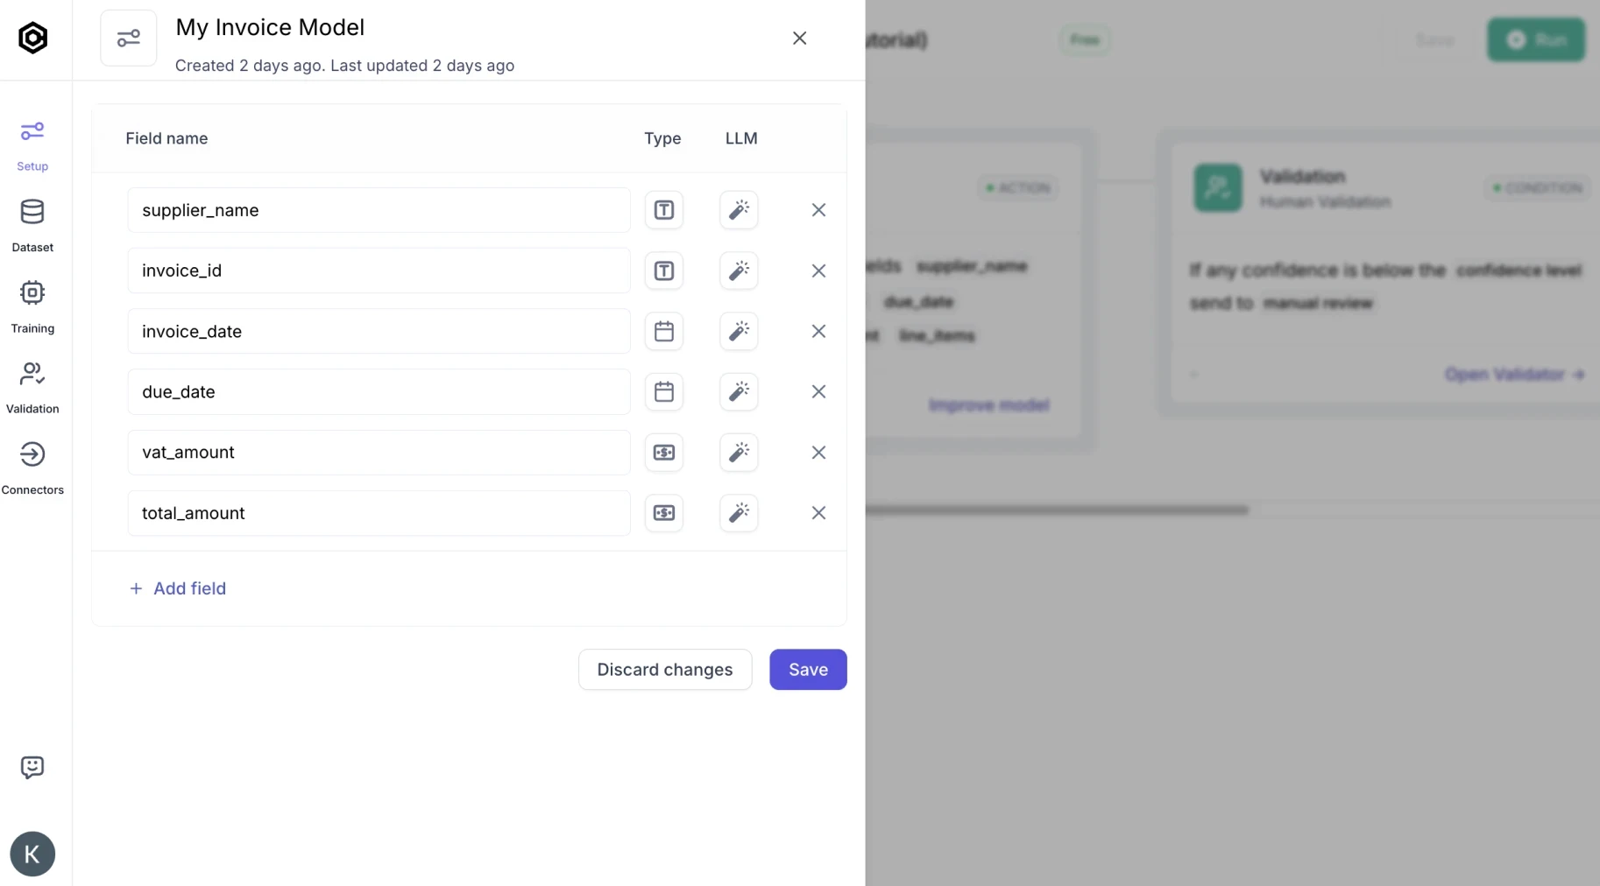The height and width of the screenshot is (886, 1600).
Task: Discard changes to the model
Action: (x=664, y=669)
